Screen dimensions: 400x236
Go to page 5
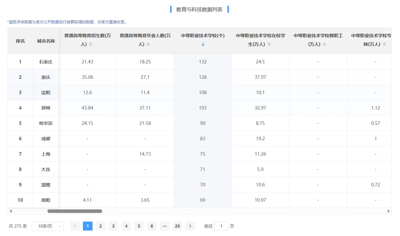point(139,226)
